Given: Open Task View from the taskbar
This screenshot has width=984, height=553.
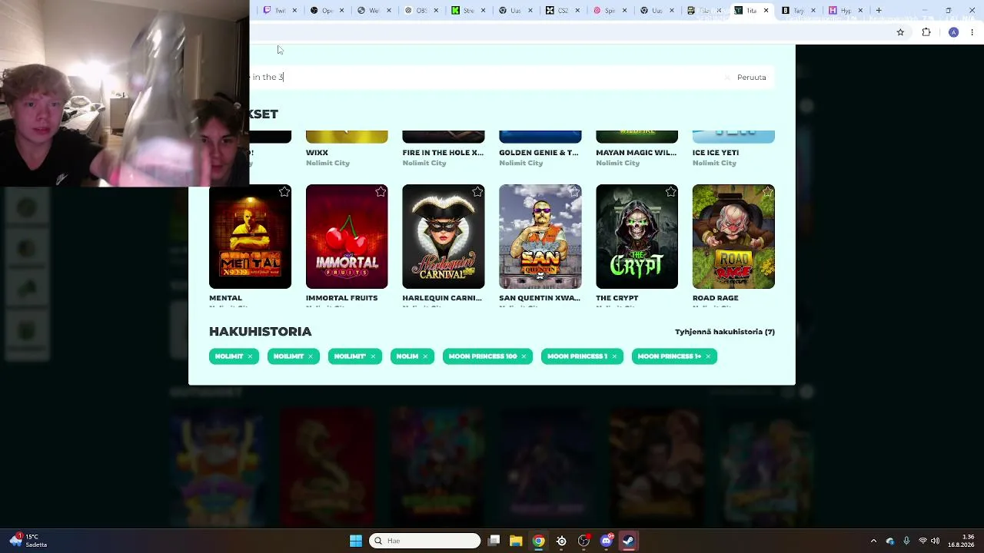Looking at the screenshot, I should 494,541.
